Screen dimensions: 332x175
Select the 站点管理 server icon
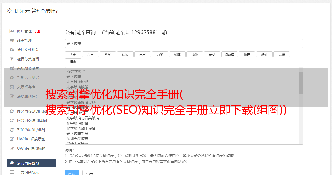[x=12, y=40]
